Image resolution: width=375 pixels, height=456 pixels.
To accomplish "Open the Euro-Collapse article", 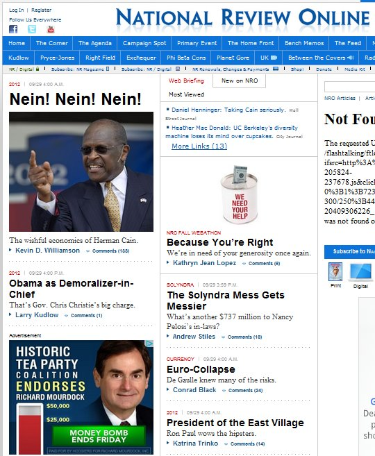I will point(201,369).
